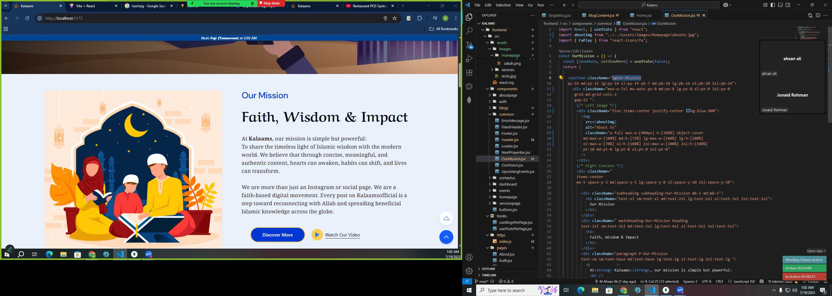Open the Run and Debug view
Viewport: 832px width, 296px height.
tap(469, 59)
